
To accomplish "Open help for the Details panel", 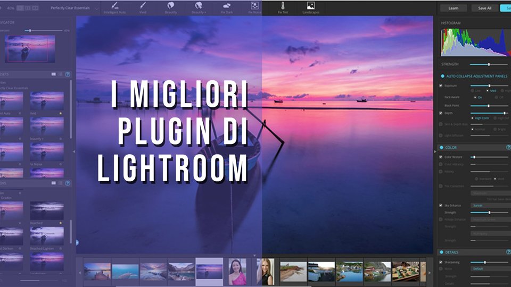I will (508, 252).
